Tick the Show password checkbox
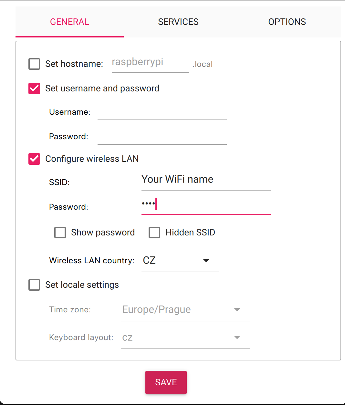The image size is (345, 405). [x=60, y=233]
